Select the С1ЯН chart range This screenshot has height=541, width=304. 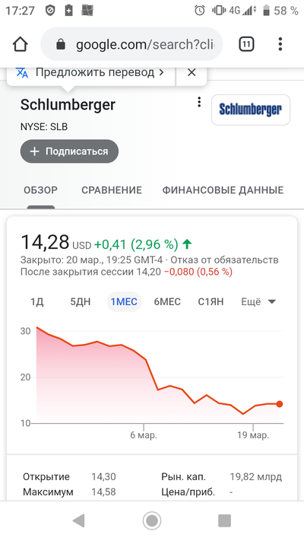(x=211, y=302)
